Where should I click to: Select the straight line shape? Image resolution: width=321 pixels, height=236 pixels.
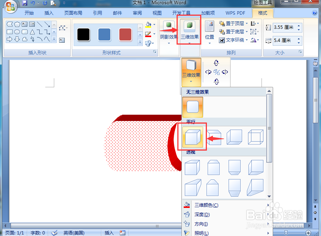[40, 24]
